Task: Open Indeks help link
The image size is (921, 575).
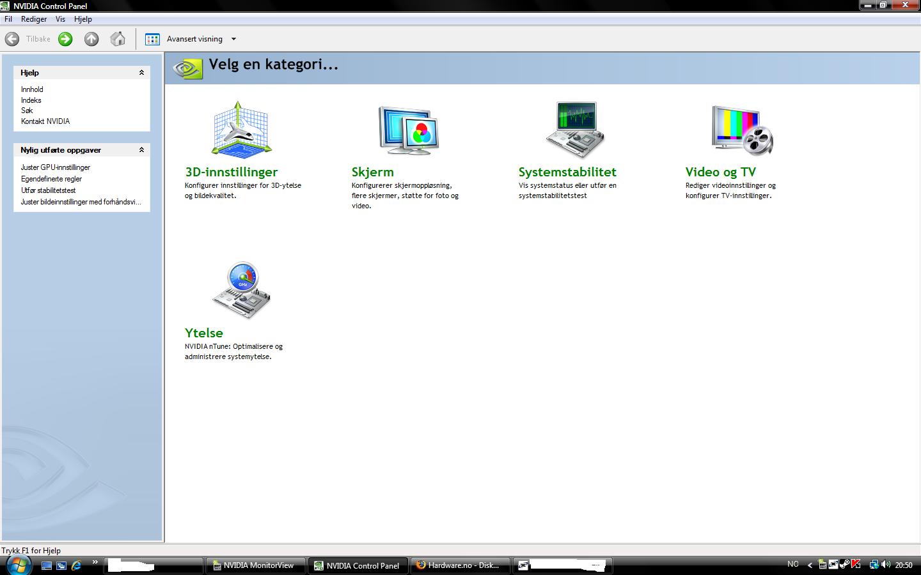Action: [x=31, y=100]
